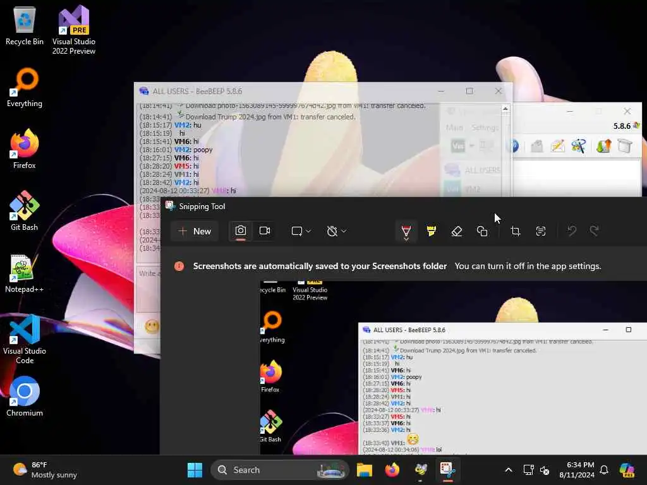Open Firefox from the taskbar
The height and width of the screenshot is (485, 647).
[392, 470]
